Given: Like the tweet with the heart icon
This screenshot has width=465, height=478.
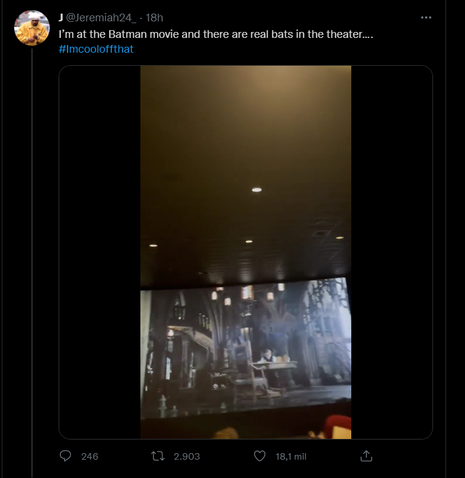Looking at the screenshot, I should click(259, 456).
